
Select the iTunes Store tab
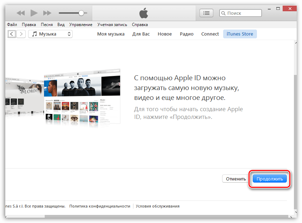(240, 34)
